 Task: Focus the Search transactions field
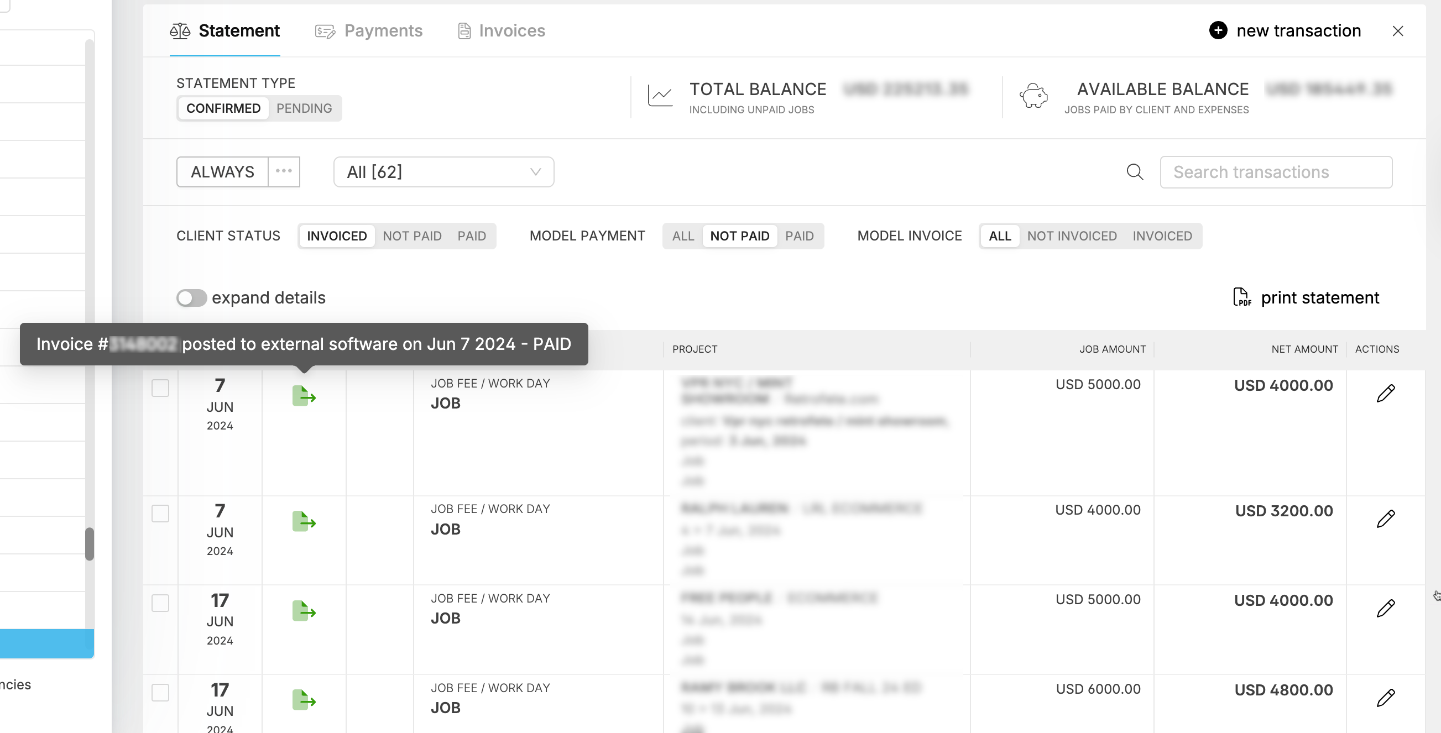click(1276, 172)
